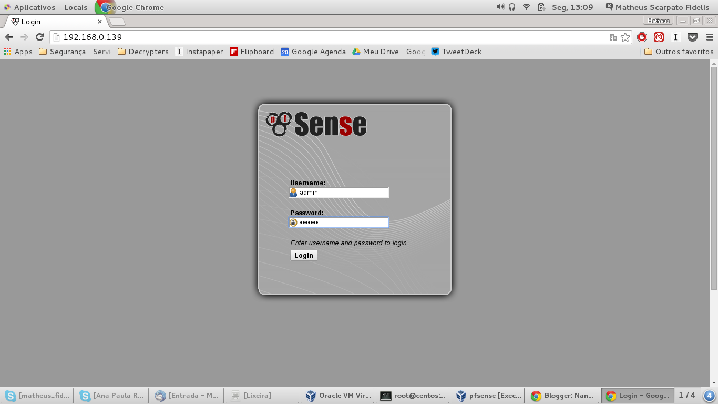This screenshot has width=718, height=404.
Task: Open the Chrome hamburger menu
Action: point(710,37)
